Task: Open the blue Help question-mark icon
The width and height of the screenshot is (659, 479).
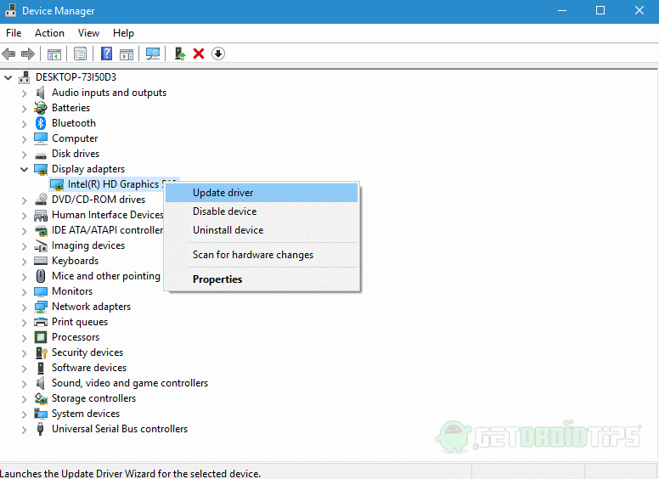Action: pyautogui.click(x=107, y=54)
